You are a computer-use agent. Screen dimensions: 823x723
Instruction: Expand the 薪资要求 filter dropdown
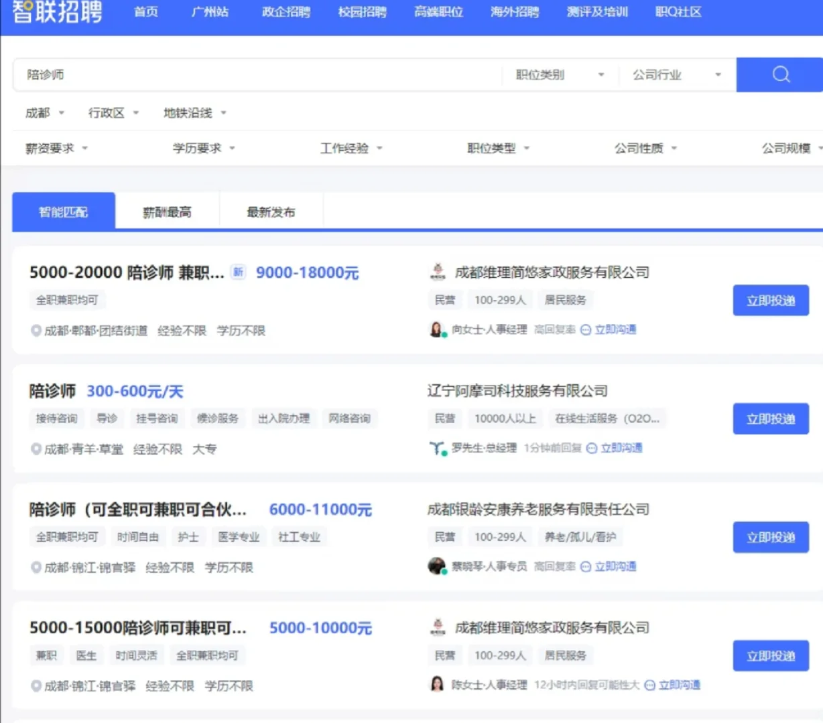(56, 148)
